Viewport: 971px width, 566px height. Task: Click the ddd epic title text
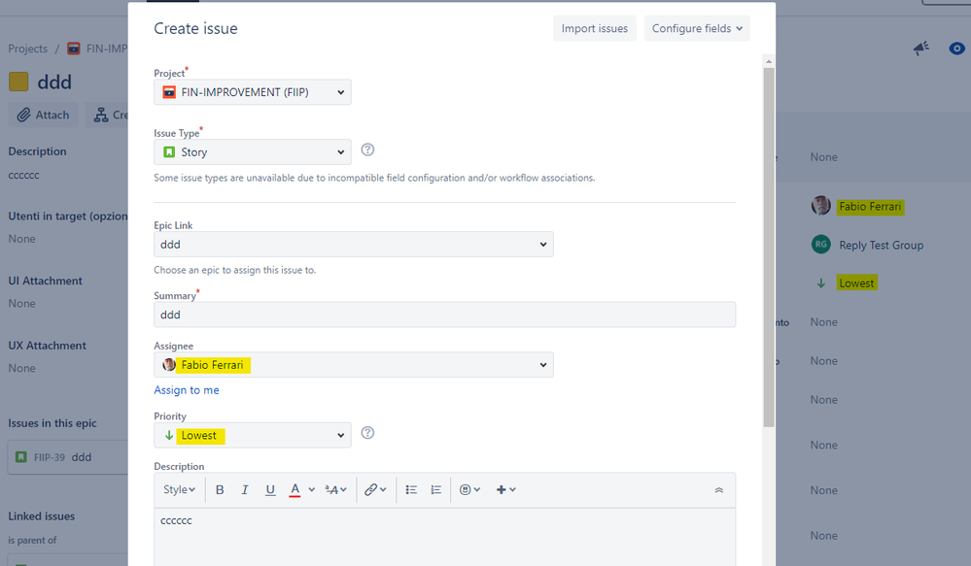[54, 82]
